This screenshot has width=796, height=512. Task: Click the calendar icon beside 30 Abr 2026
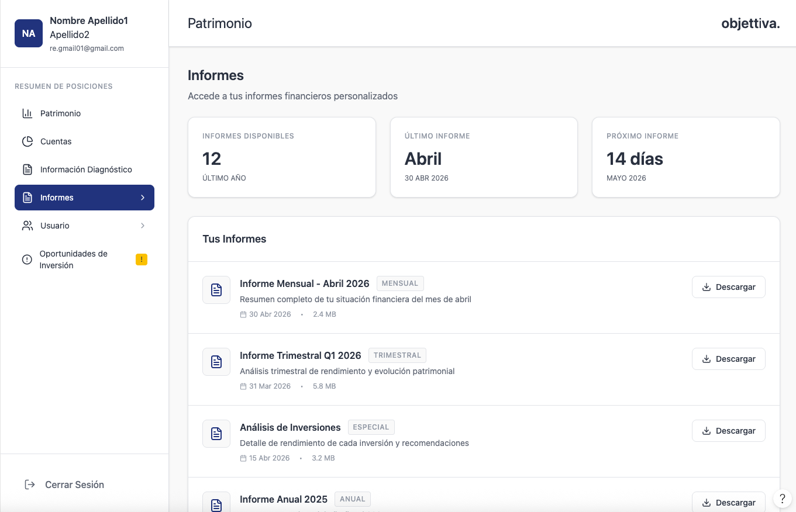243,314
